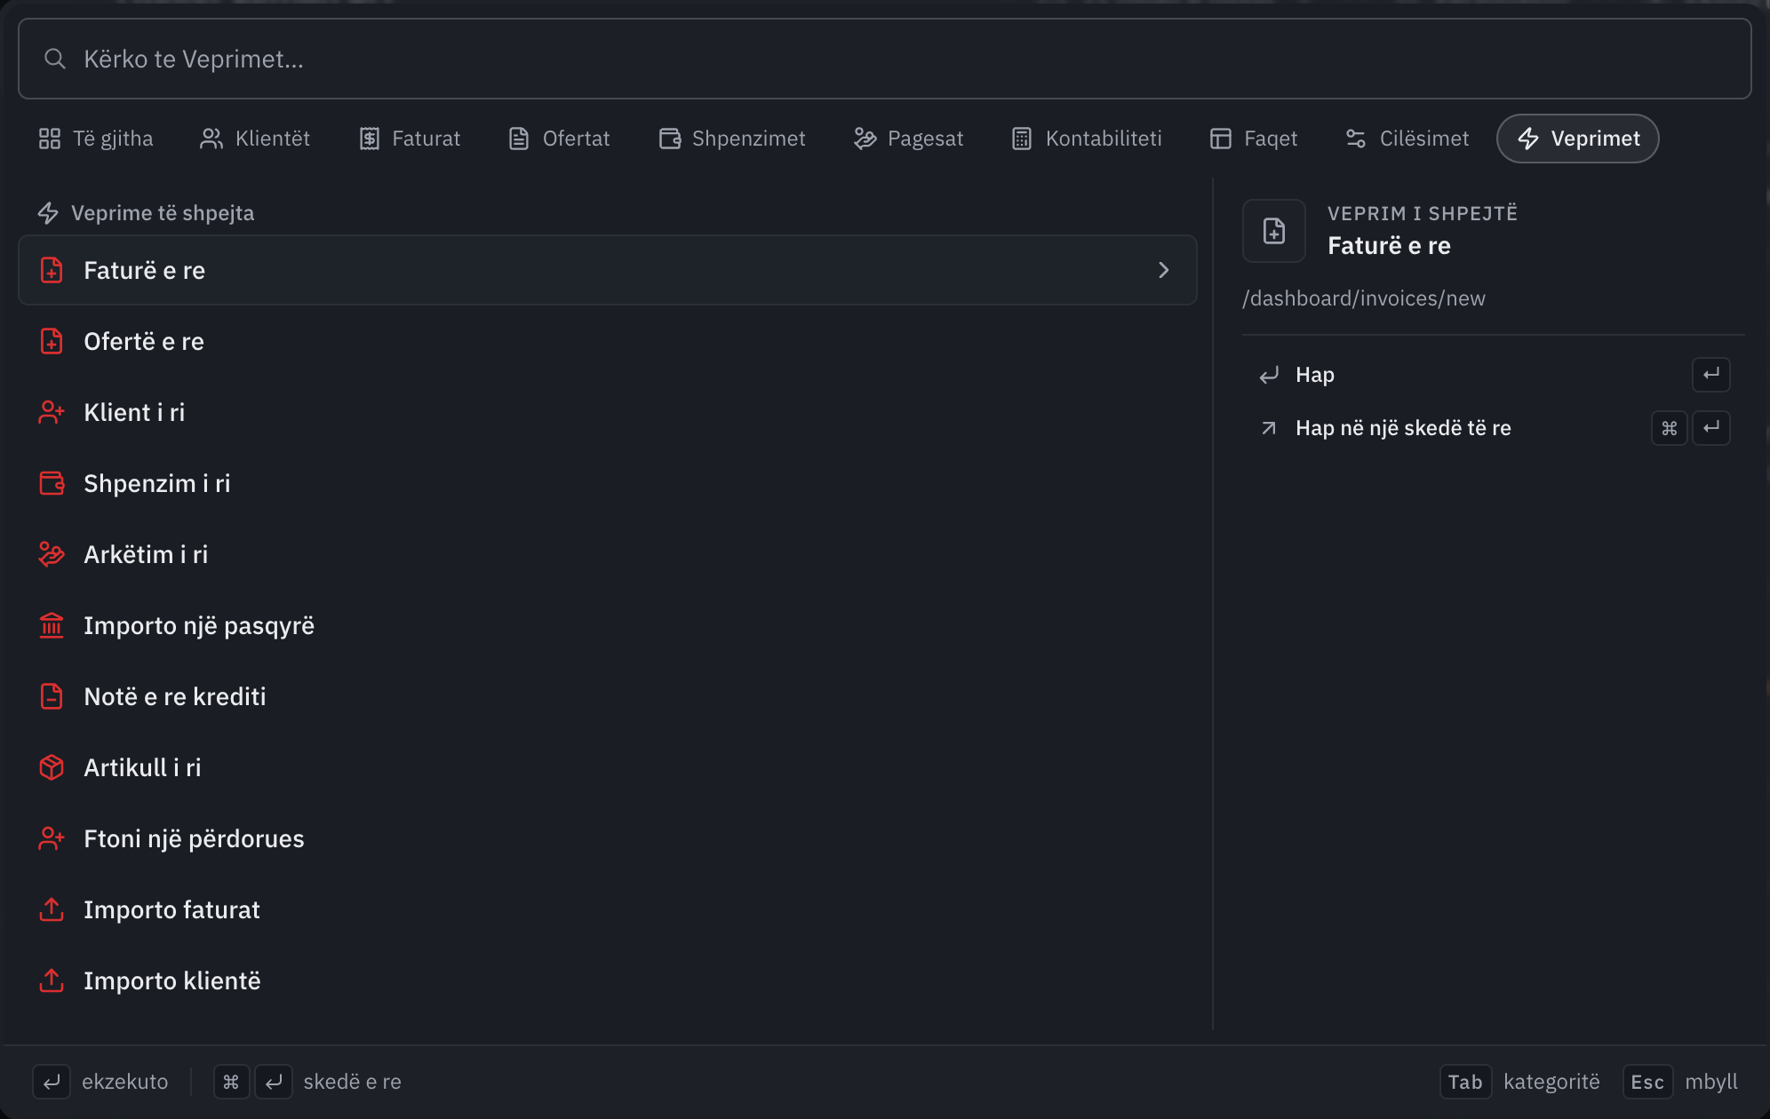Image resolution: width=1770 pixels, height=1119 pixels.
Task: Click the ekzekuto enter key hint
Action: (x=100, y=1082)
